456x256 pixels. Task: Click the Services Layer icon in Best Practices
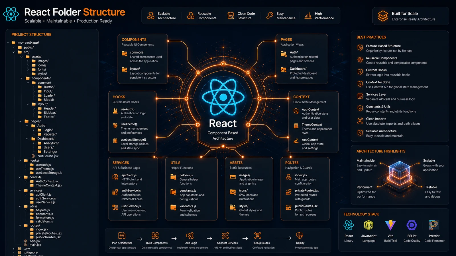coord(360,96)
